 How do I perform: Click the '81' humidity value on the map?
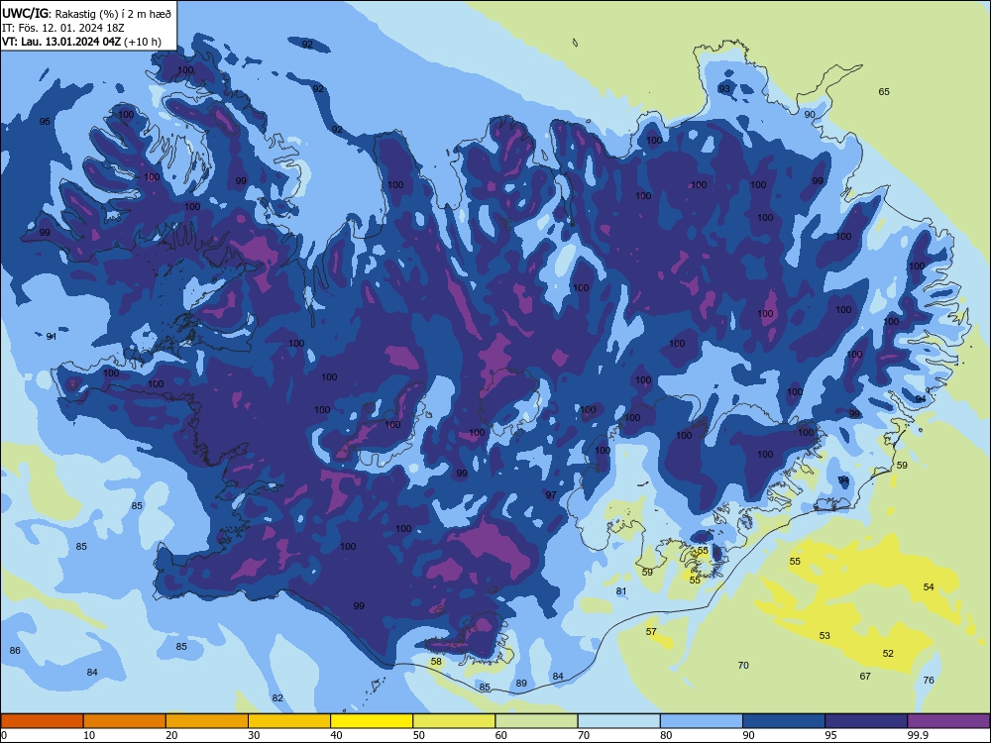pos(621,591)
